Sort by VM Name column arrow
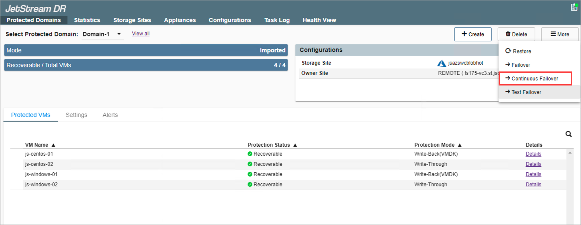Screen dimensions: 581x225 point(53,145)
